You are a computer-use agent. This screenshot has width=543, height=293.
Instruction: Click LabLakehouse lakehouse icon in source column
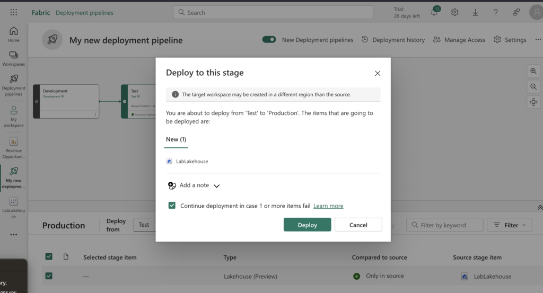point(465,277)
